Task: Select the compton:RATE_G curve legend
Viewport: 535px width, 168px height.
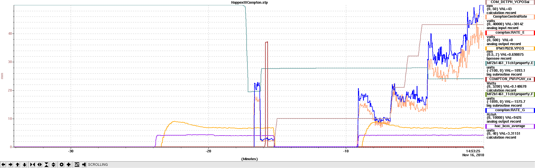Action: tap(510, 110)
